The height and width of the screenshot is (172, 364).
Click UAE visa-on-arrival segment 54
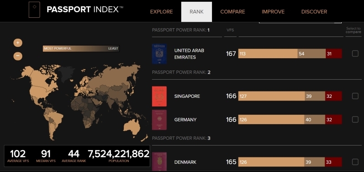[x=312, y=54]
